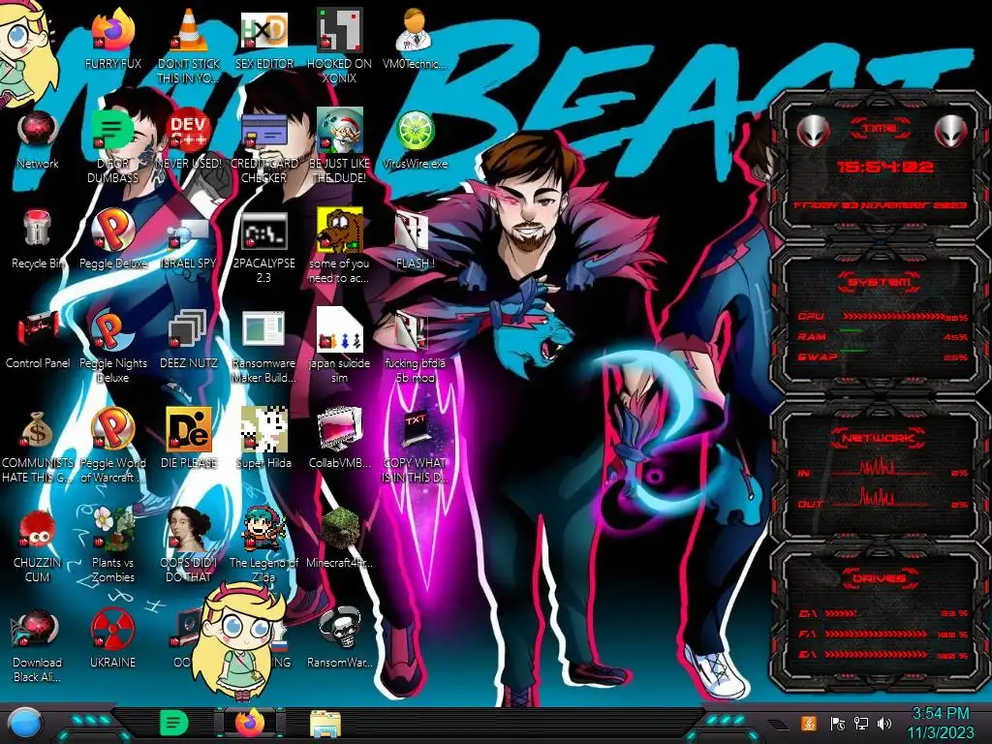Image resolution: width=992 pixels, height=744 pixels.
Task: Open the Minecraft4Fr... grass block icon
Action: click(339, 529)
